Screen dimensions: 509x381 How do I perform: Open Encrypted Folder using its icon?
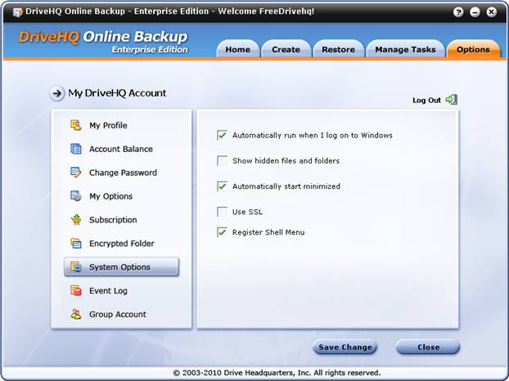[76, 244]
